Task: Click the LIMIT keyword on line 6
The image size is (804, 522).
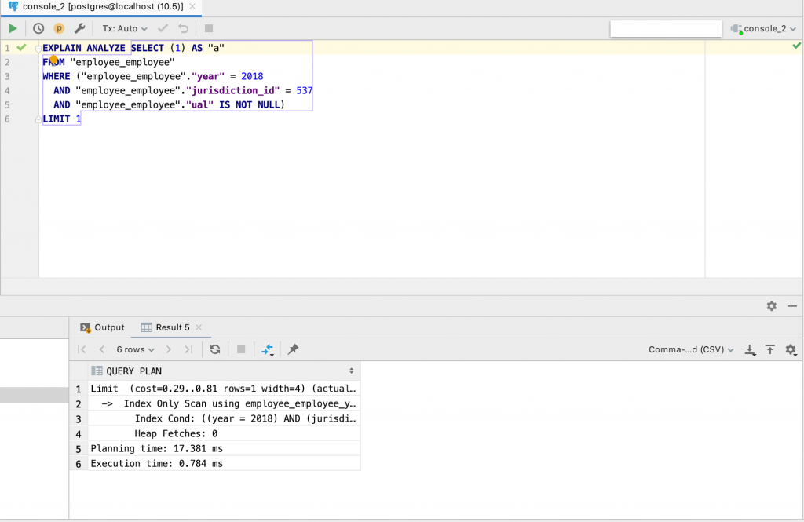Action: point(57,119)
